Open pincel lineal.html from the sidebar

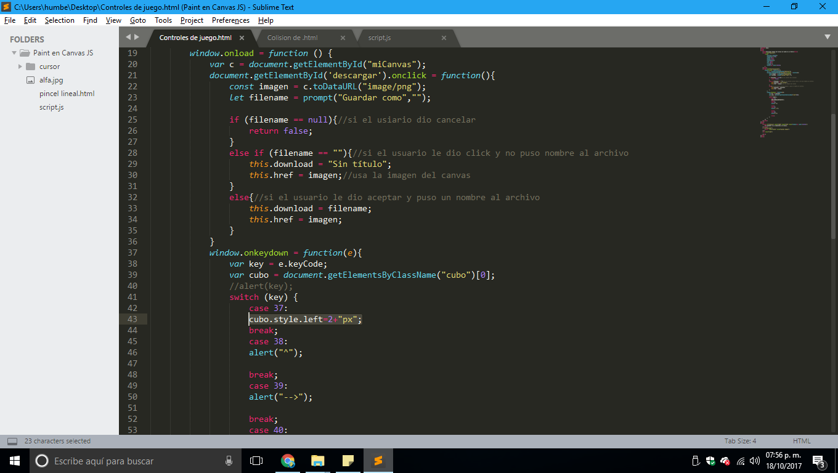[x=67, y=94]
